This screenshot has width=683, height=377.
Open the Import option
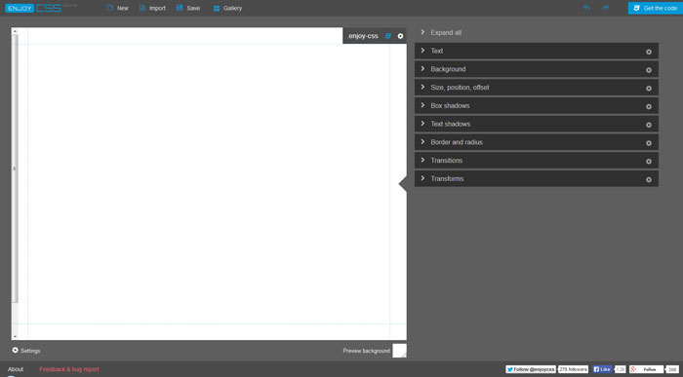click(152, 8)
